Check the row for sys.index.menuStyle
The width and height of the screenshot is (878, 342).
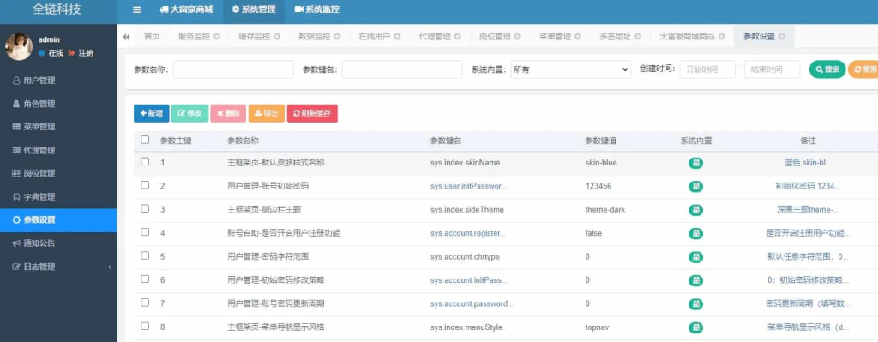click(x=145, y=326)
